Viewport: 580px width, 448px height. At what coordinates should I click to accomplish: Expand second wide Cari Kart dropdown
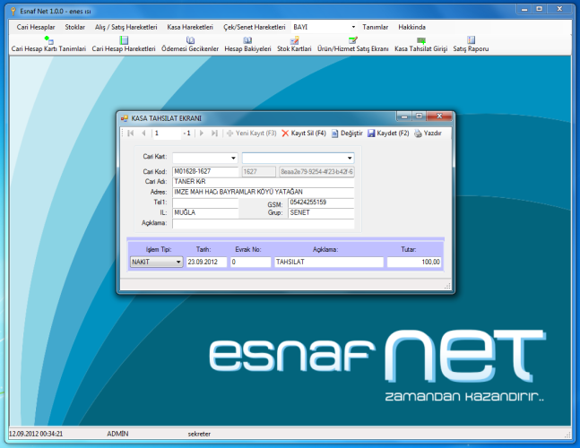tap(350, 158)
